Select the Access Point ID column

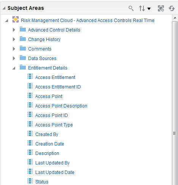(x=52, y=115)
